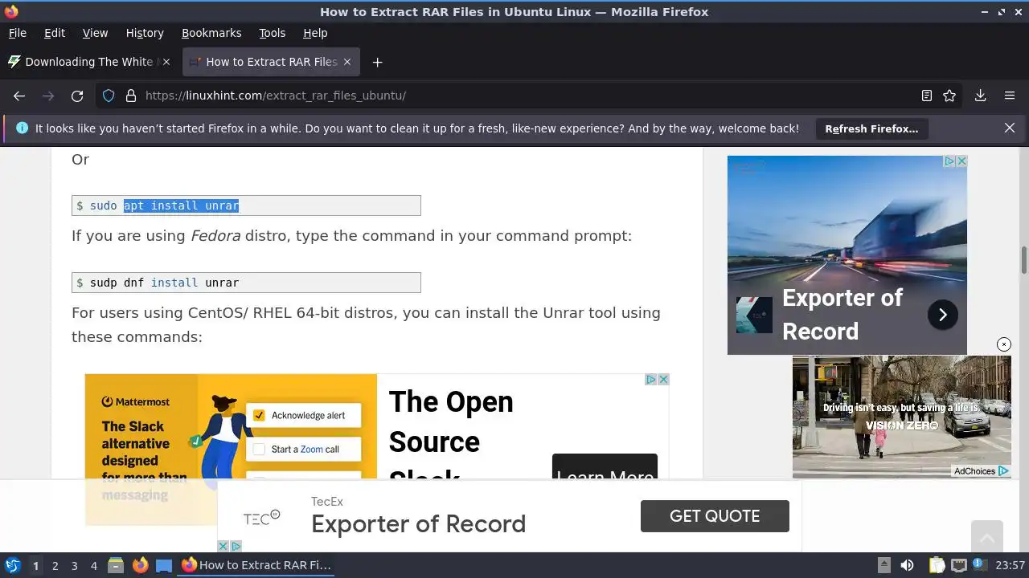1029x578 pixels.
Task: Open the File menu
Action: coord(17,33)
